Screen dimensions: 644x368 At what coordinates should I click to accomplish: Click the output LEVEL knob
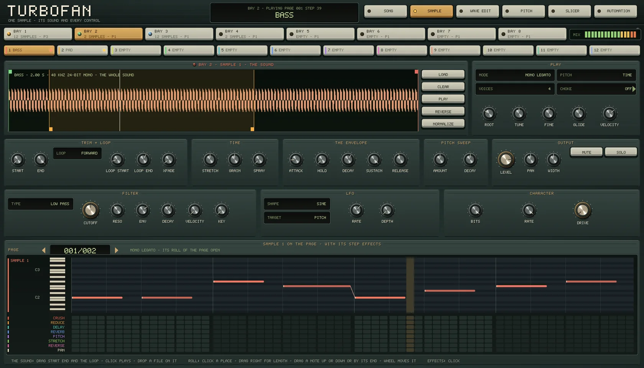506,159
